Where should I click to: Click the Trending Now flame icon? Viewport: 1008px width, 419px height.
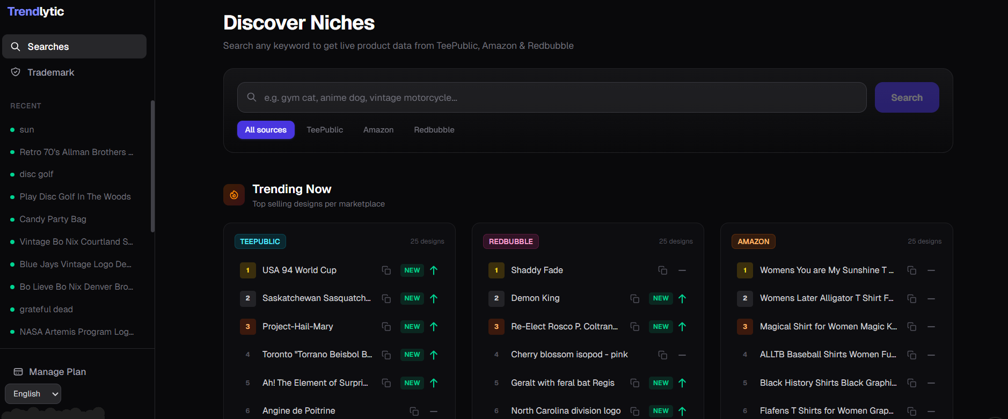pos(234,195)
